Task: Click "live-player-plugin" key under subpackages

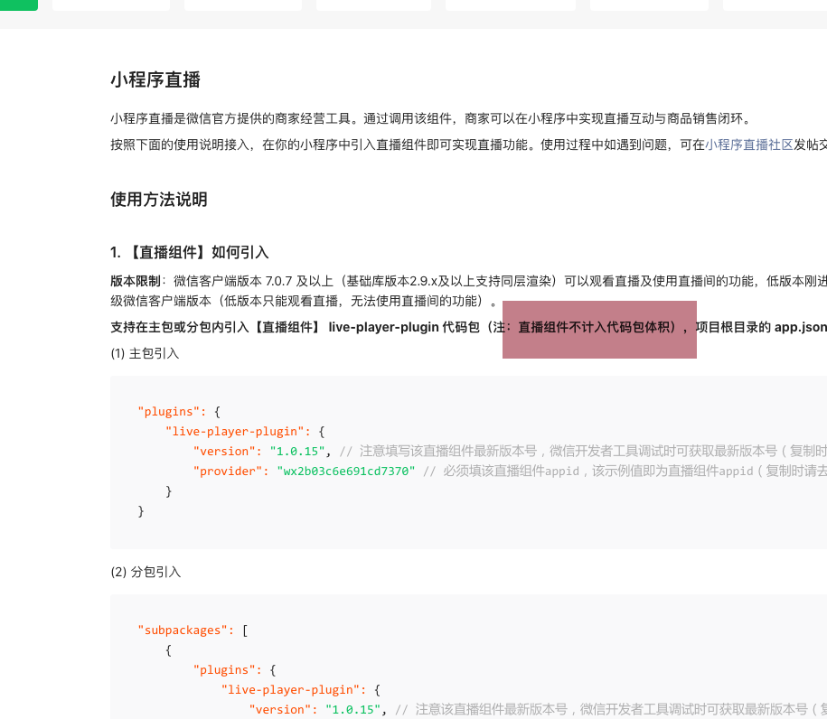Action: coord(290,690)
